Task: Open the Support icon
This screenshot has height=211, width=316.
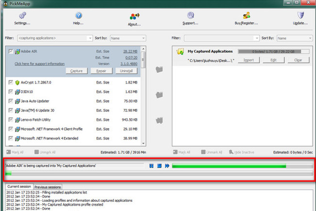Action: [x=190, y=16]
